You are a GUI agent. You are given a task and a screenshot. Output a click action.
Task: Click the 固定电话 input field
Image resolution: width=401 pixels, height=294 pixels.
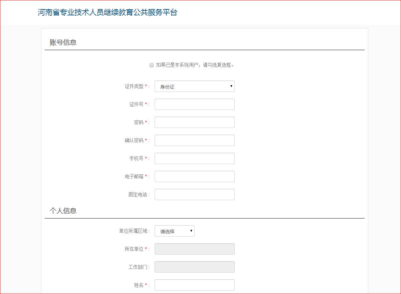(x=194, y=194)
